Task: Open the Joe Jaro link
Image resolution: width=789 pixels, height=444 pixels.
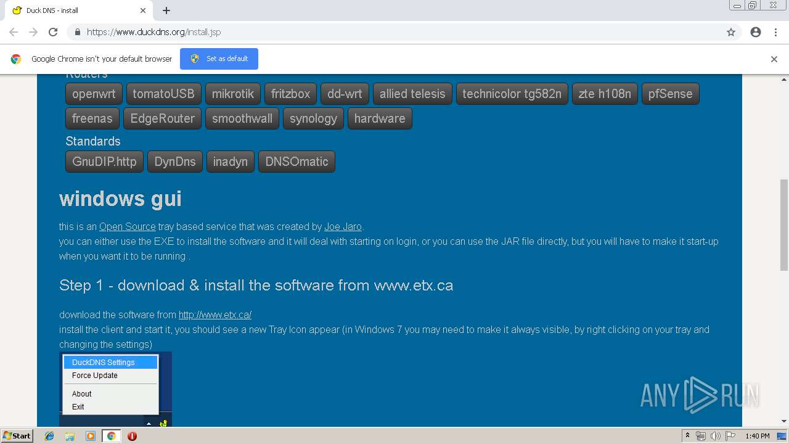Action: click(343, 226)
